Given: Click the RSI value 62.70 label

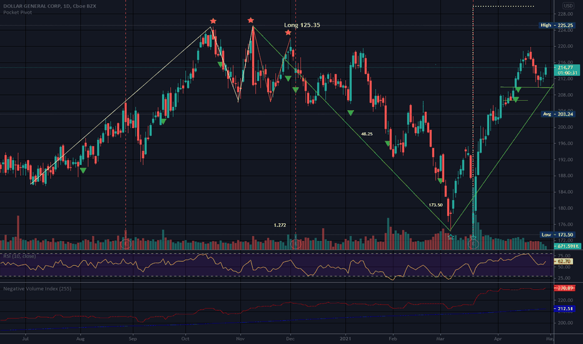Looking at the screenshot, I should (x=564, y=261).
